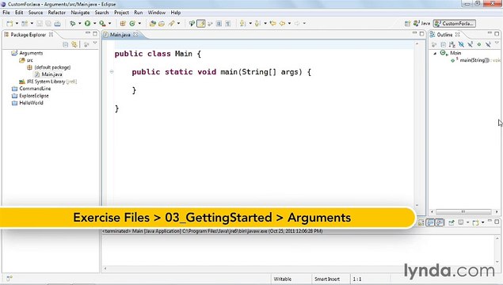Toggle Link with Editor in Package Explorer
This screenshot has height=285, width=503.
(74, 44)
